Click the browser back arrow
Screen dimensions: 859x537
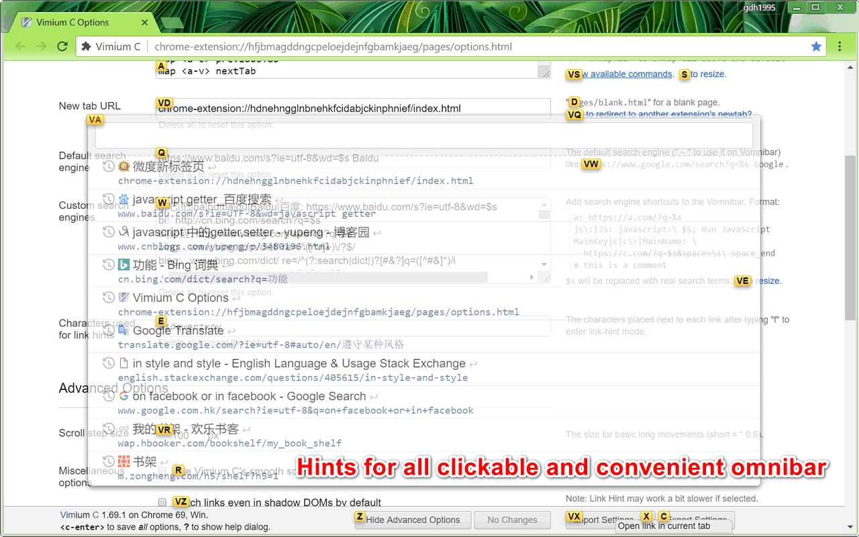(20, 46)
